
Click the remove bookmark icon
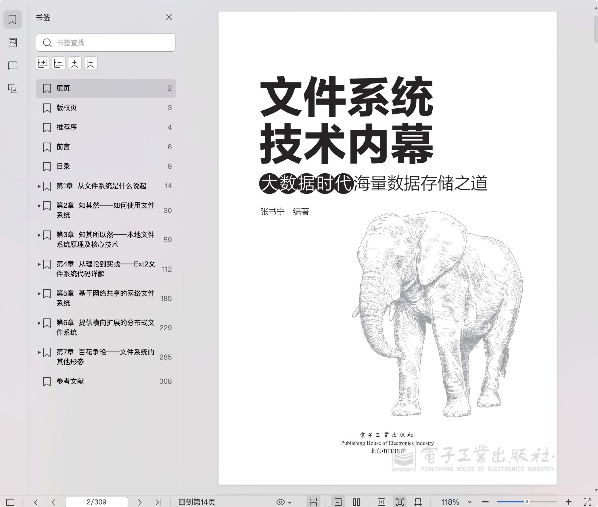[91, 63]
